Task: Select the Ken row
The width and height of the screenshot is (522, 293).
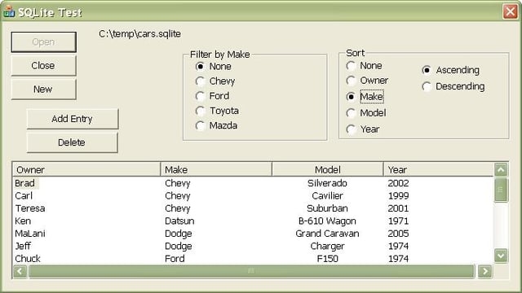Action: [253, 221]
